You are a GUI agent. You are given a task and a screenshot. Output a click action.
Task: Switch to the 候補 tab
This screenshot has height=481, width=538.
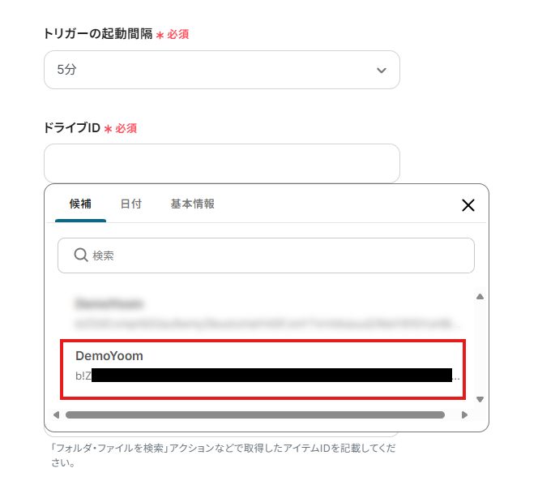[x=80, y=204]
